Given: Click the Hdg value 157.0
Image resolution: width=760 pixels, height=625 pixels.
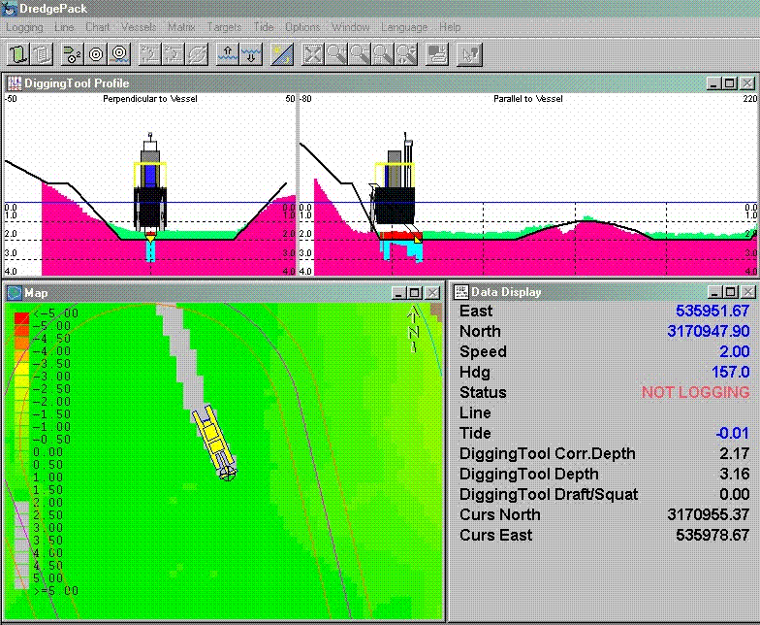Looking at the screenshot, I should 731,372.
